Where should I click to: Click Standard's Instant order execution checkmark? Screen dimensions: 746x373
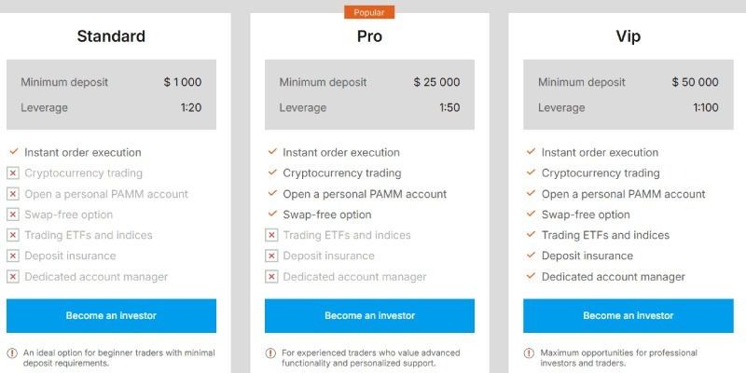pyautogui.click(x=13, y=152)
